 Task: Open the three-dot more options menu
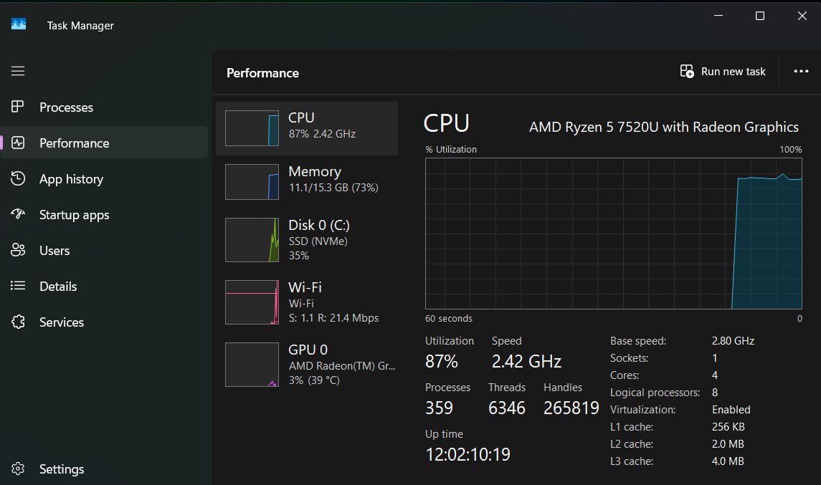[801, 71]
